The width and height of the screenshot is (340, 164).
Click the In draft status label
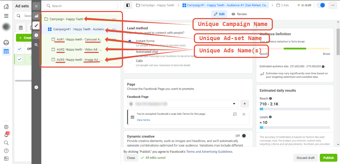click(x=304, y=5)
